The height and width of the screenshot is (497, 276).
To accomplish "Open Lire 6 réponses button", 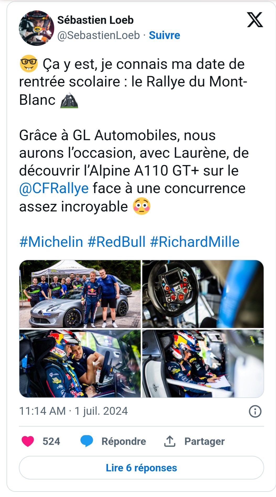I will point(141,468).
